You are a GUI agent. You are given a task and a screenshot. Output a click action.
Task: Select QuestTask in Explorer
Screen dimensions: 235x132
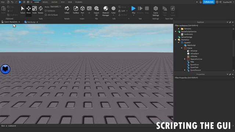[194, 67]
